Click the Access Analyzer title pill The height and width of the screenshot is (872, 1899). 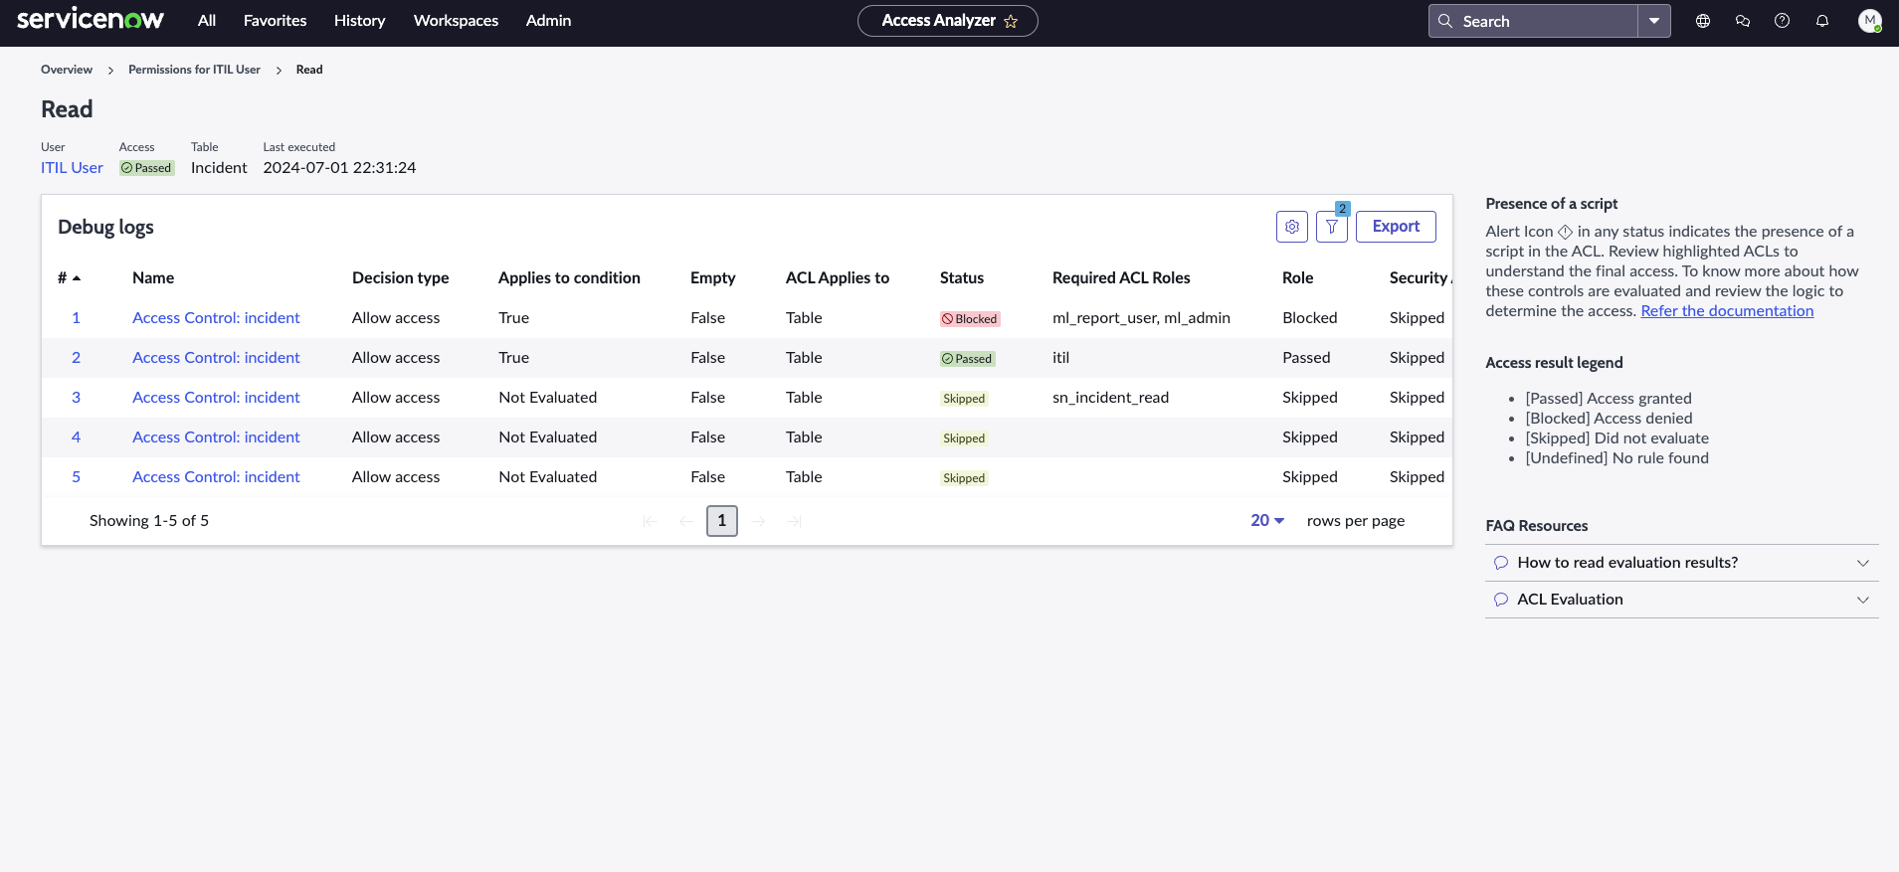948,21
